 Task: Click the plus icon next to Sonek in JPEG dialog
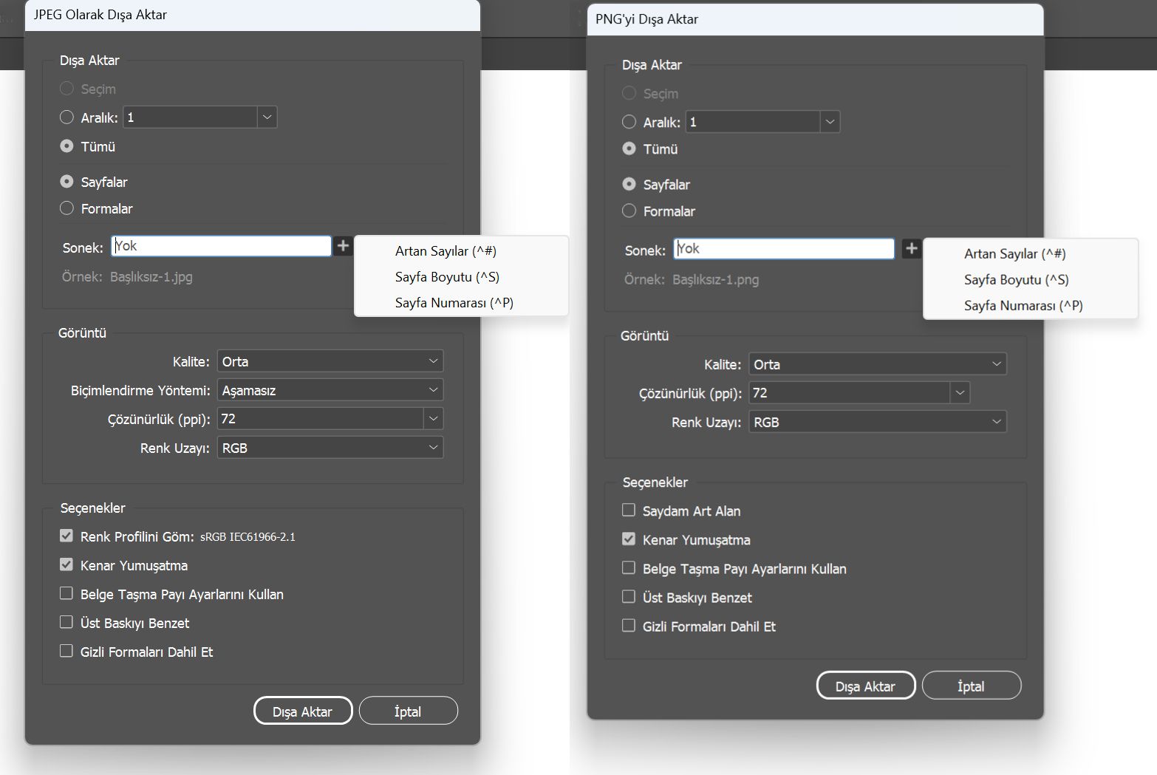click(343, 246)
